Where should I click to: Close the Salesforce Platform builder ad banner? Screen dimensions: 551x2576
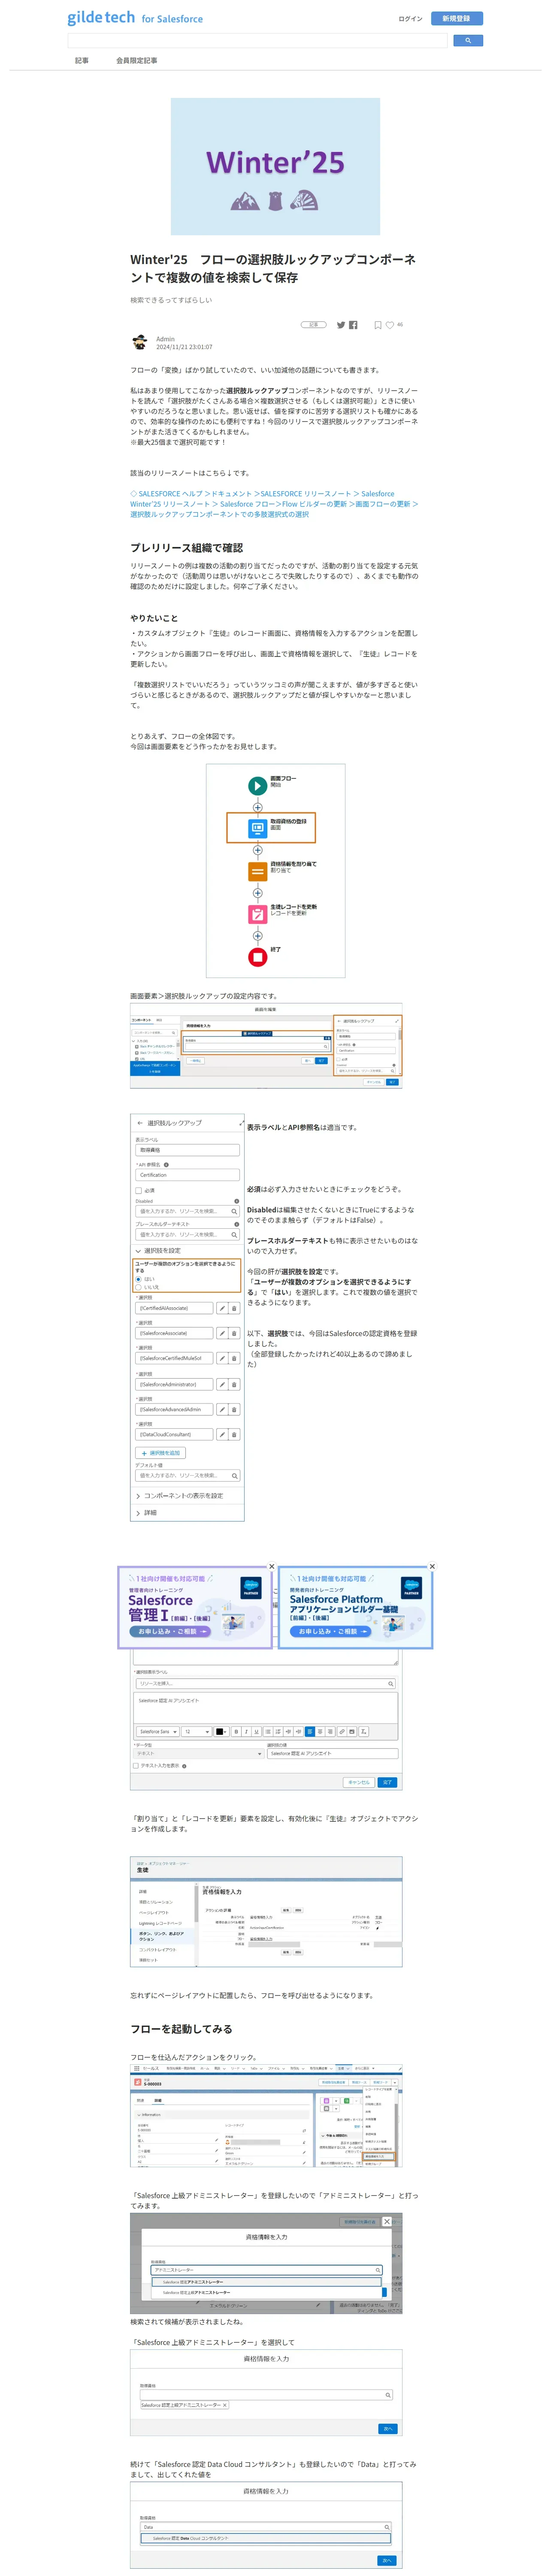coord(432,1567)
